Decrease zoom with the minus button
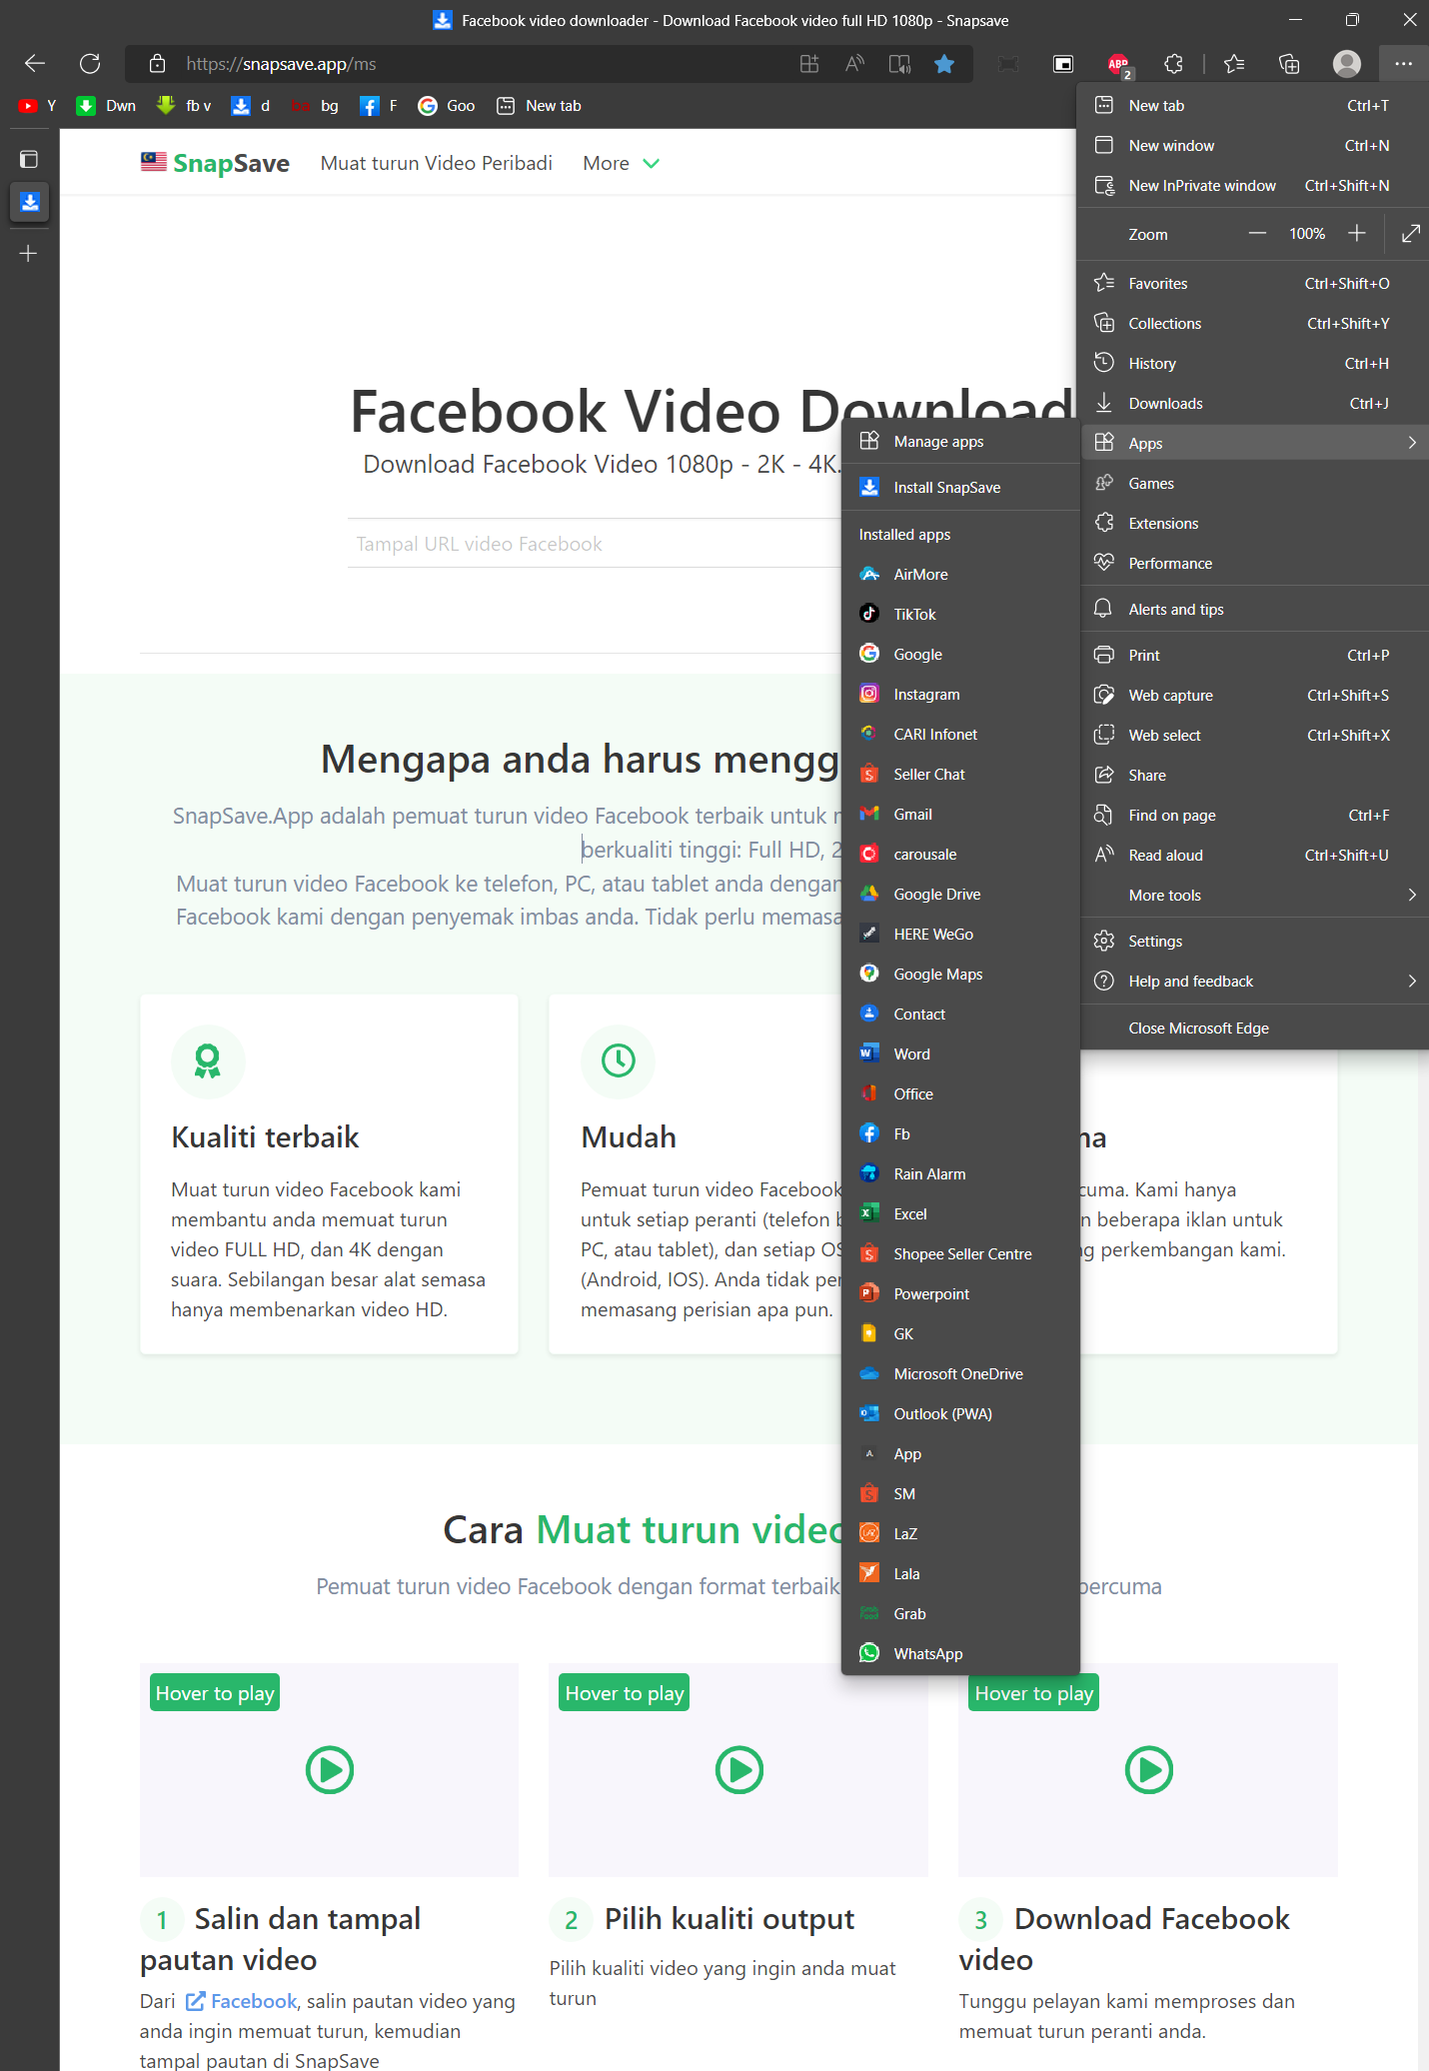 pos(1257,234)
